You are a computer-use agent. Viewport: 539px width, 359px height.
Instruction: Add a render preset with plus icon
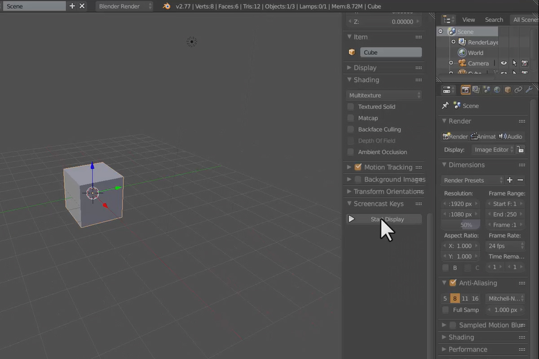tap(509, 180)
